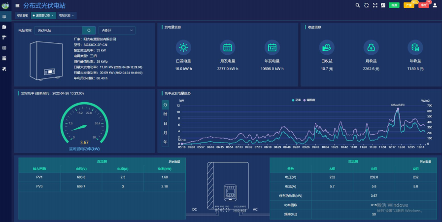Open the language translation icon

click(383, 5)
